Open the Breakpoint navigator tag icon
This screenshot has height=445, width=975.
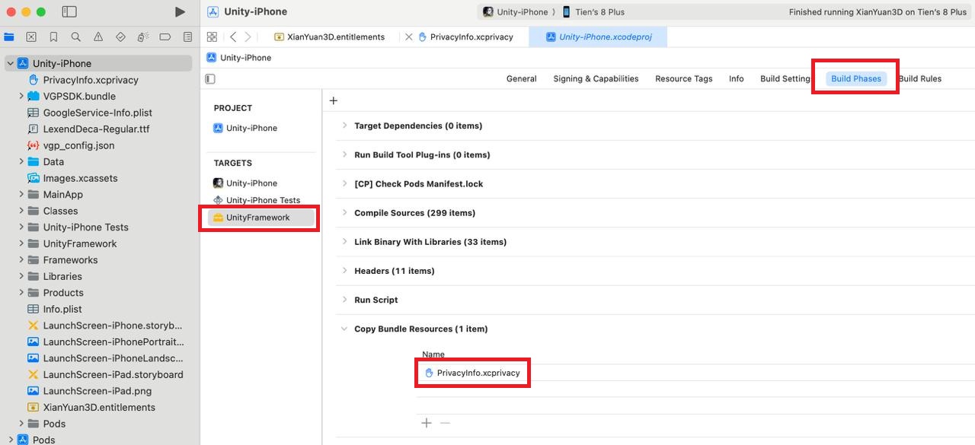point(166,35)
